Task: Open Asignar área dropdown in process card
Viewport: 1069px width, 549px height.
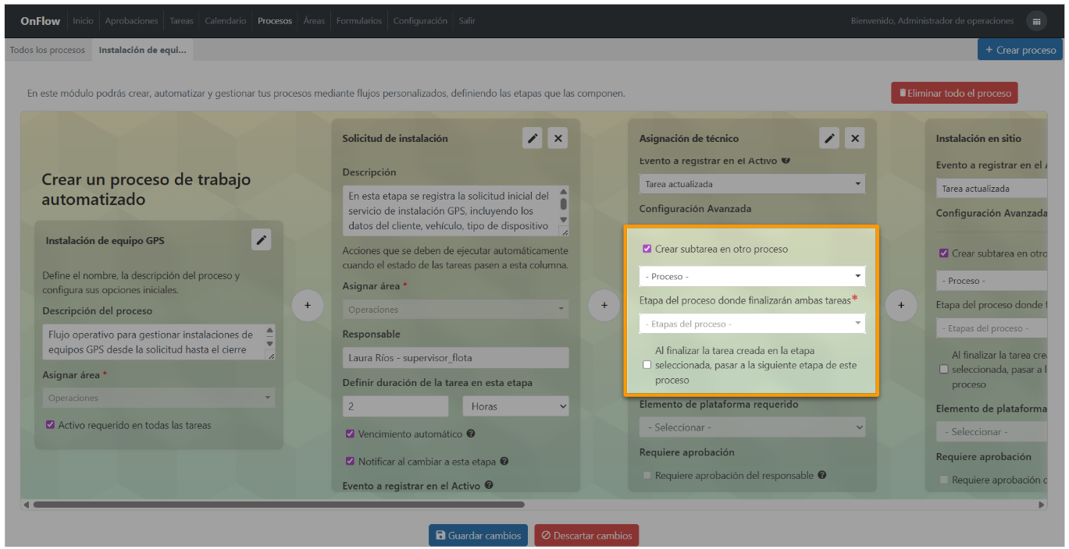Action: point(159,398)
